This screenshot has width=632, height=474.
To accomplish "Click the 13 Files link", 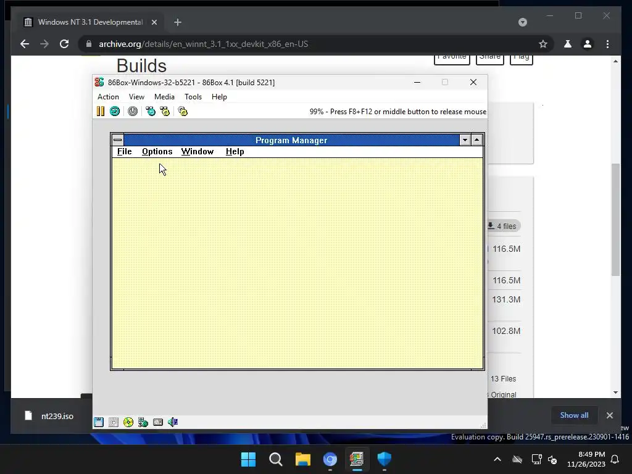I will pos(503,379).
